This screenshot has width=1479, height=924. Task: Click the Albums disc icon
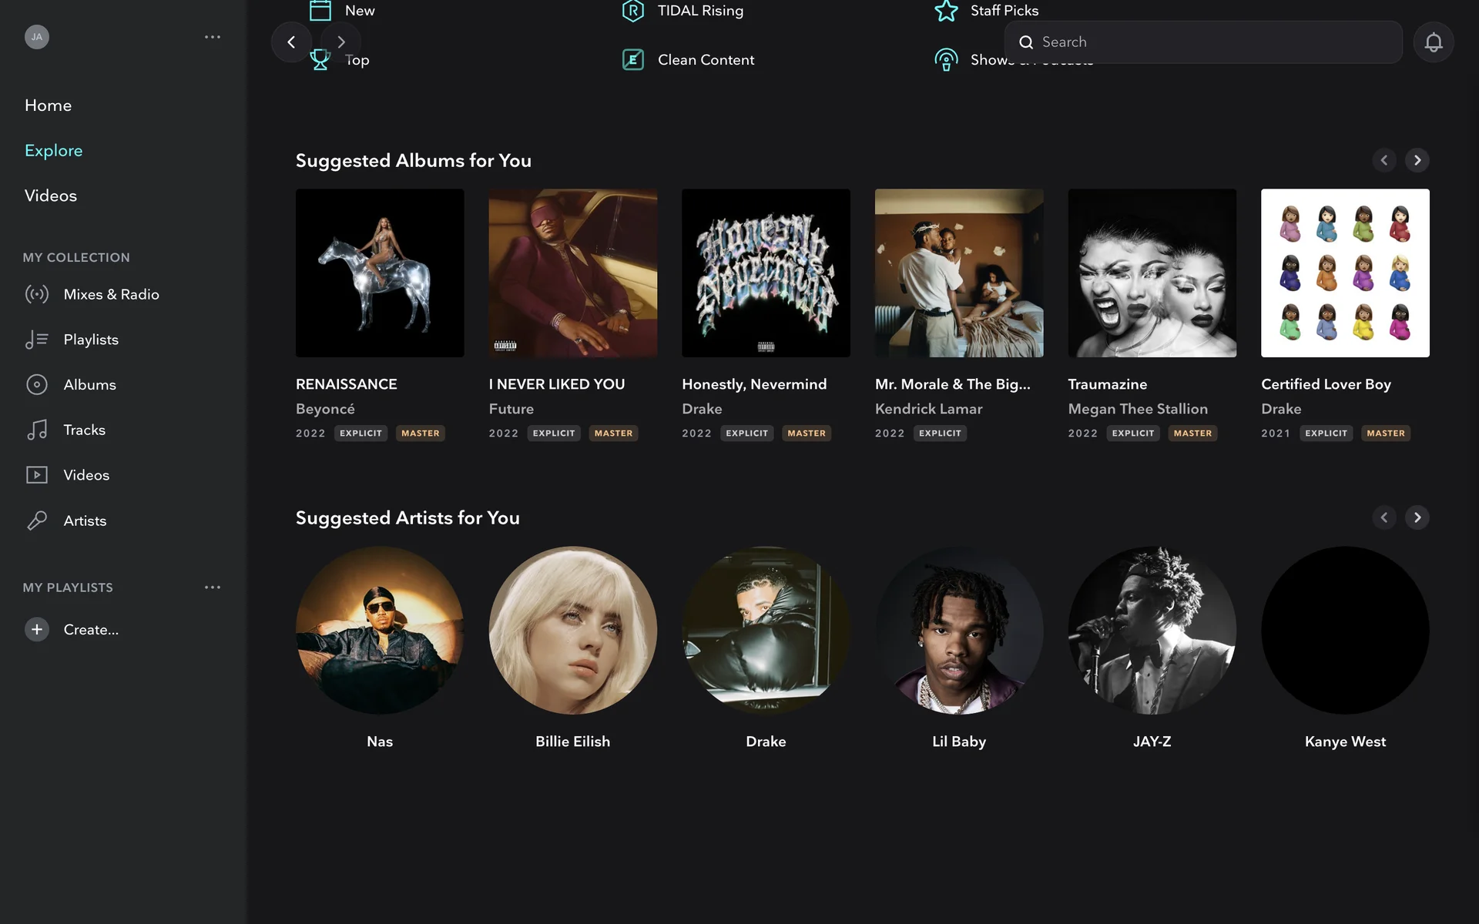pos(36,384)
